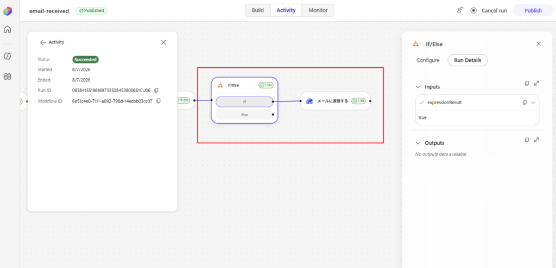This screenshot has width=556, height=268.
Task: Collapse the Outputs section chevron
Action: [x=418, y=143]
